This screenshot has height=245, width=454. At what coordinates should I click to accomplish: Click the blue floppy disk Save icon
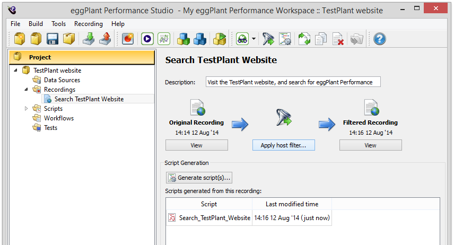52,39
